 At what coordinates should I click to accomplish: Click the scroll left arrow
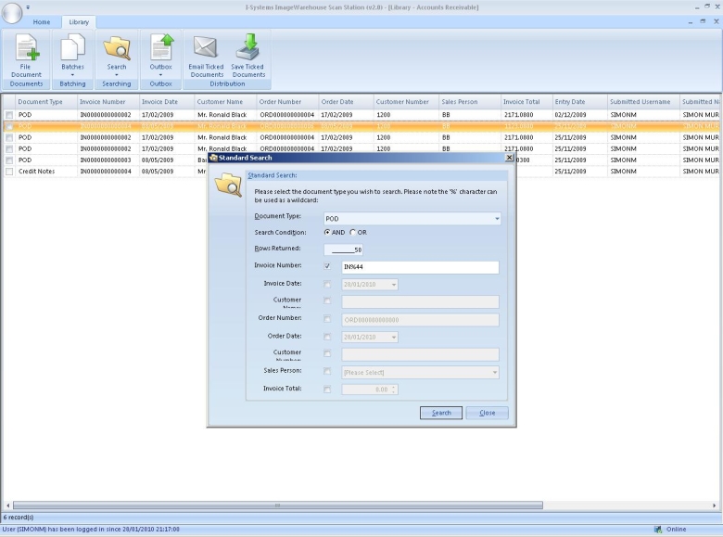pyautogui.click(x=7, y=505)
